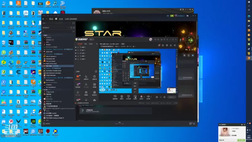Toggle the microphone in the bottom bar

141,97
